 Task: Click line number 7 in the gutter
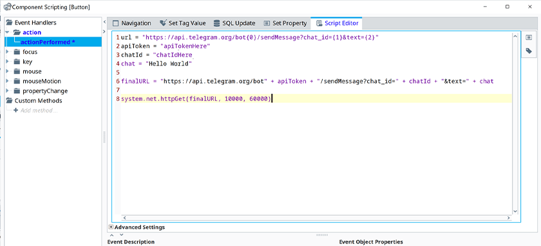[118, 90]
